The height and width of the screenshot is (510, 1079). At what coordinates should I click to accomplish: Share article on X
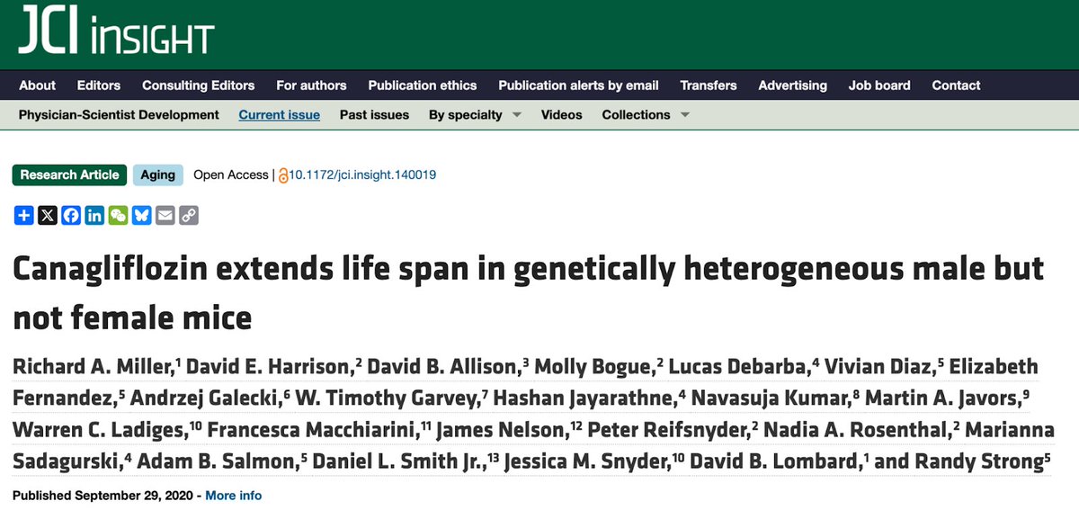[x=48, y=215]
